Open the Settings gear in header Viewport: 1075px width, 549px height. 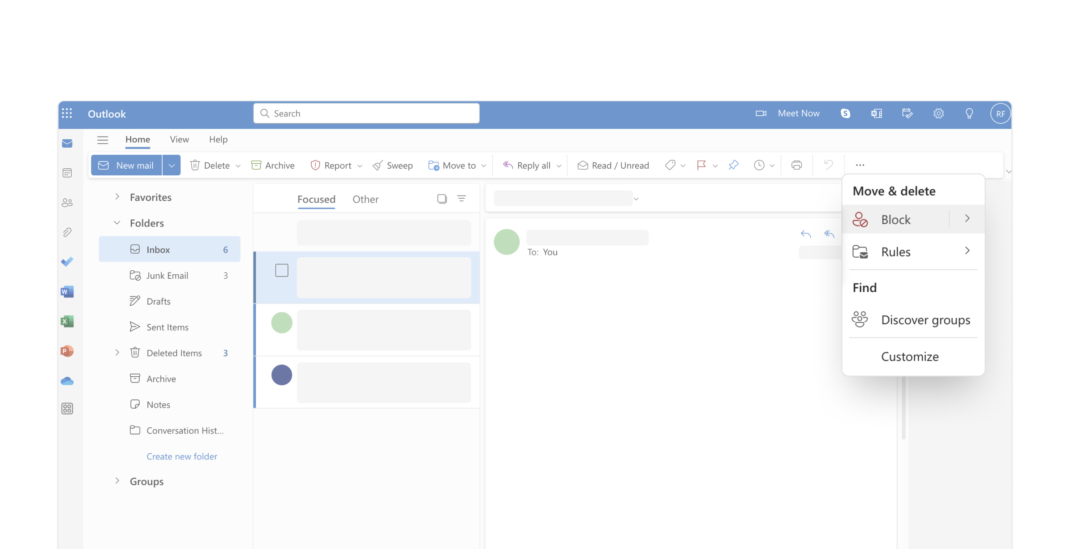coord(938,114)
